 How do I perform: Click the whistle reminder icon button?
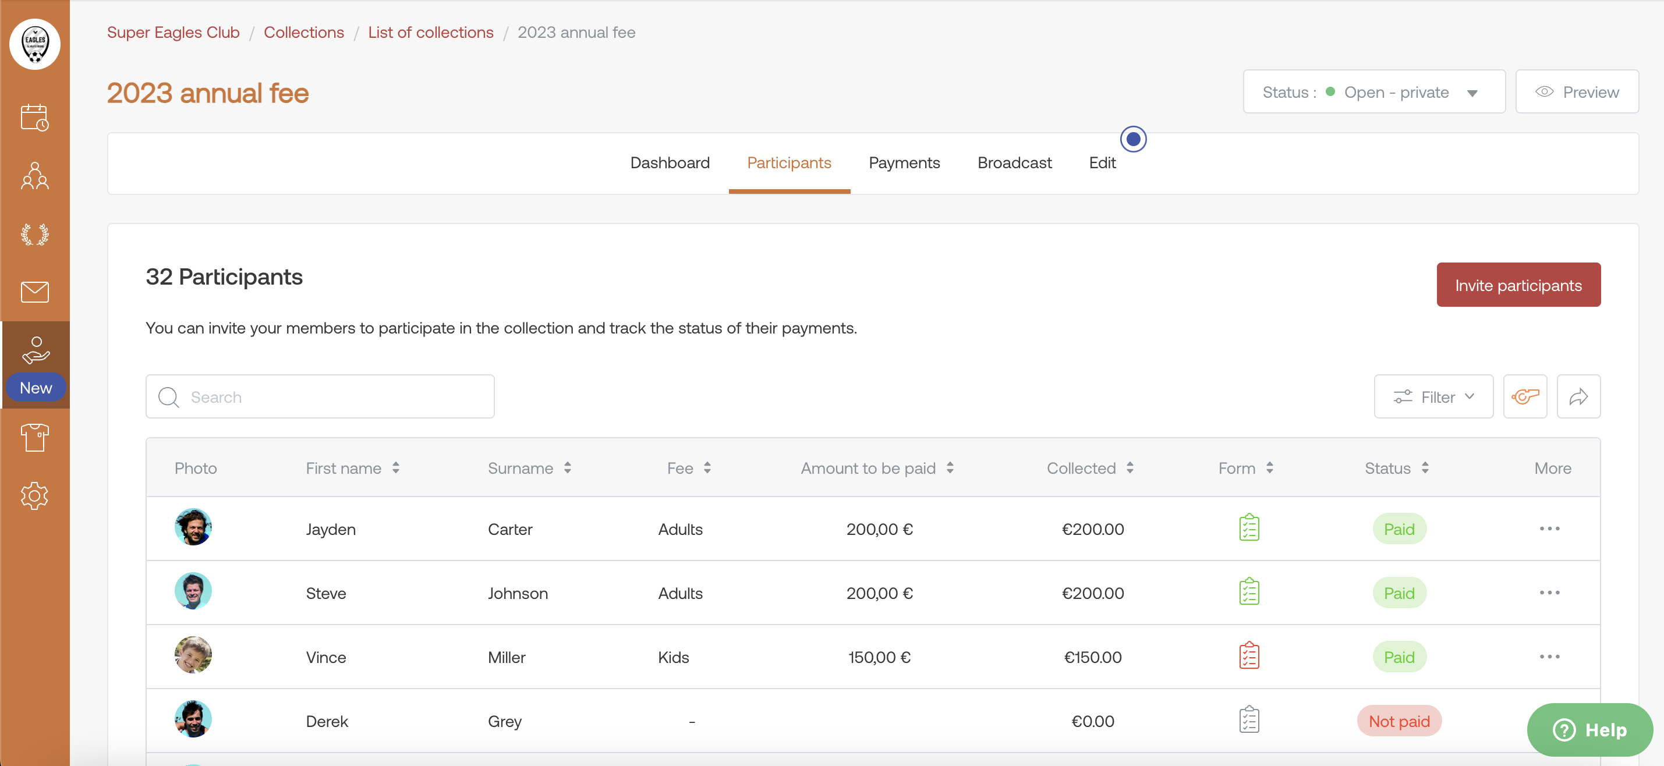[x=1524, y=396]
